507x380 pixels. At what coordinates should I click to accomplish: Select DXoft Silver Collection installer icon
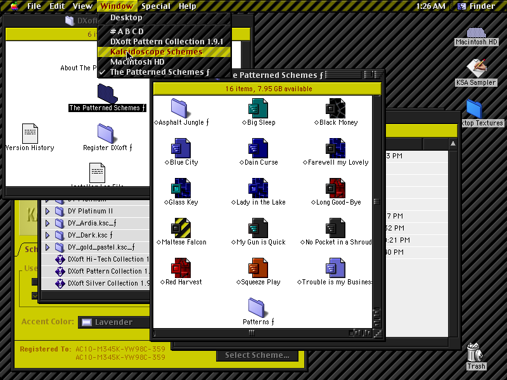60,283
